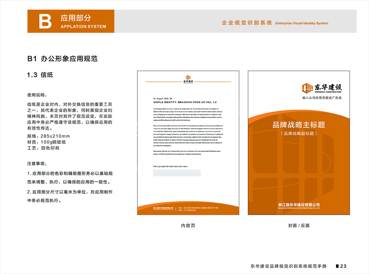The image size is (369, 274).
Task: Click the 1.3 信纸 section heading
Action: pyautogui.click(x=40, y=75)
